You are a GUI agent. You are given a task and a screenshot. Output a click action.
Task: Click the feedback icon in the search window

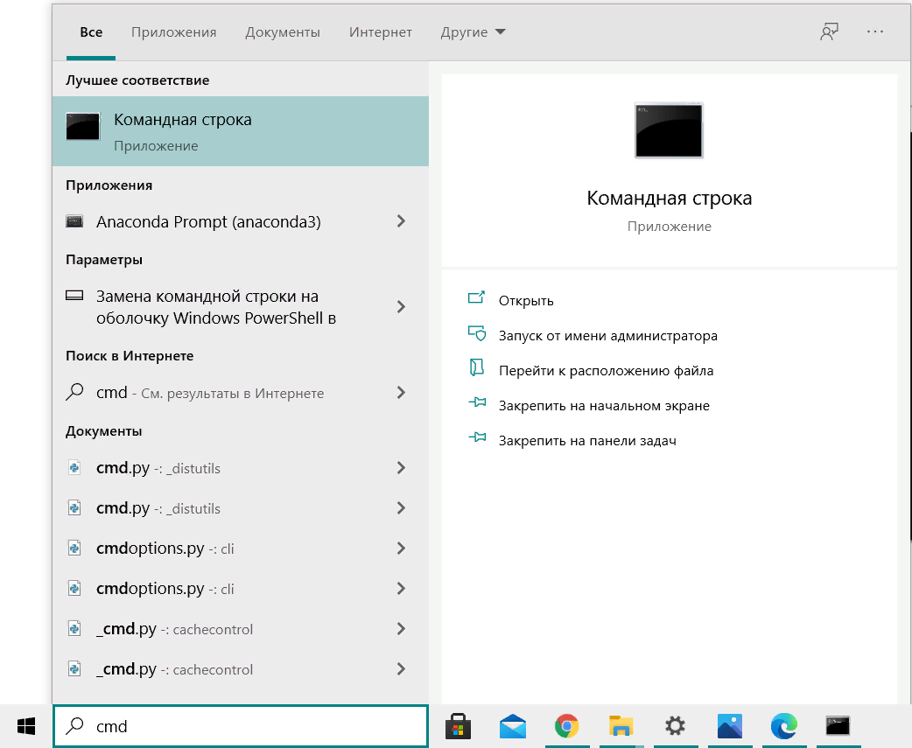828,31
